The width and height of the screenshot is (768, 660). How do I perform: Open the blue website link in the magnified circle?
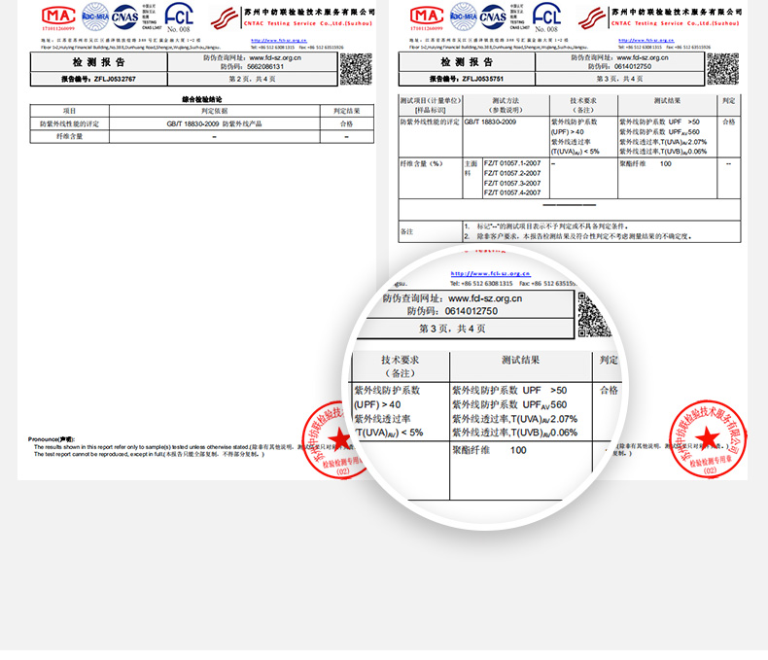point(490,274)
